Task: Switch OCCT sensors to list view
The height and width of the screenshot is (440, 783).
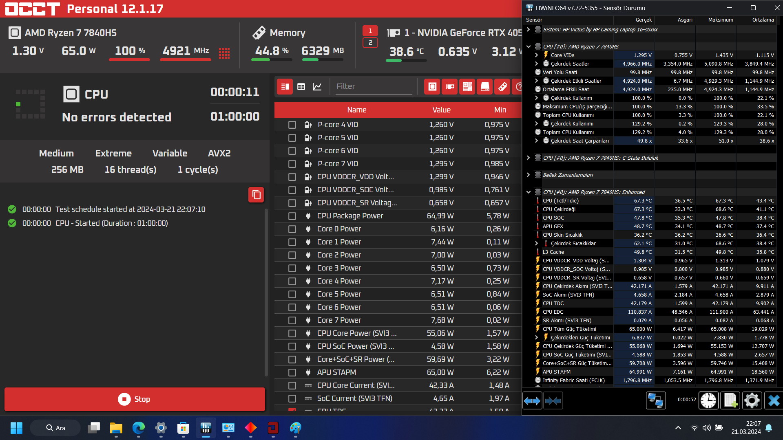Action: point(285,86)
